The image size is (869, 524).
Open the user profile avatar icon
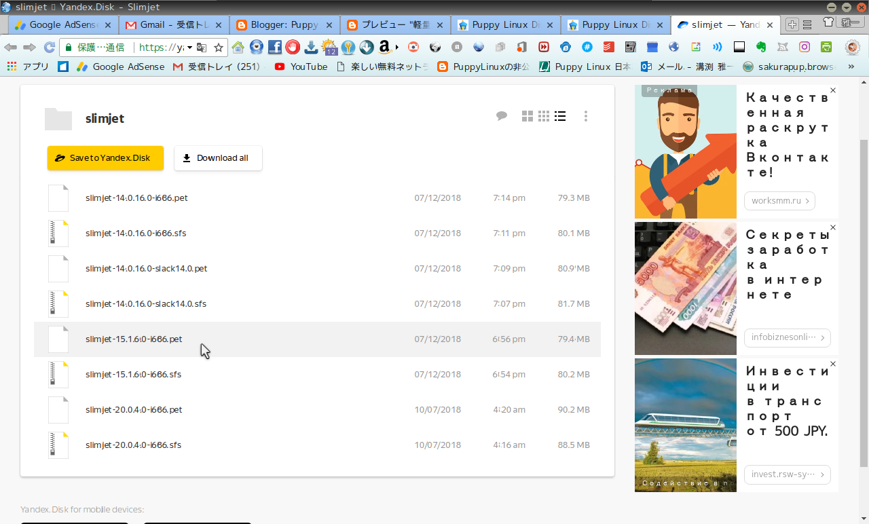pos(853,48)
